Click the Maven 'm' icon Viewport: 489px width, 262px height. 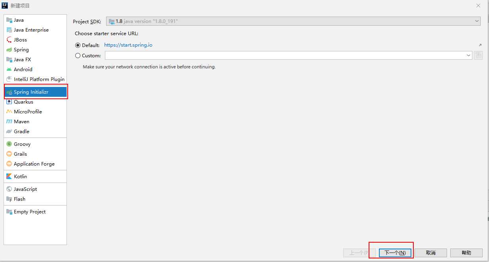click(x=10, y=122)
